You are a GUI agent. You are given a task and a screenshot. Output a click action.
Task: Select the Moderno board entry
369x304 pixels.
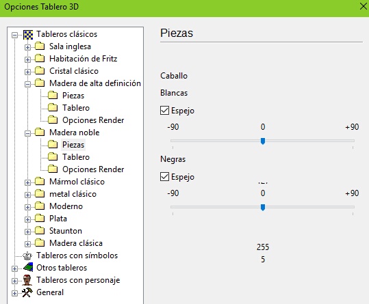coord(66,206)
